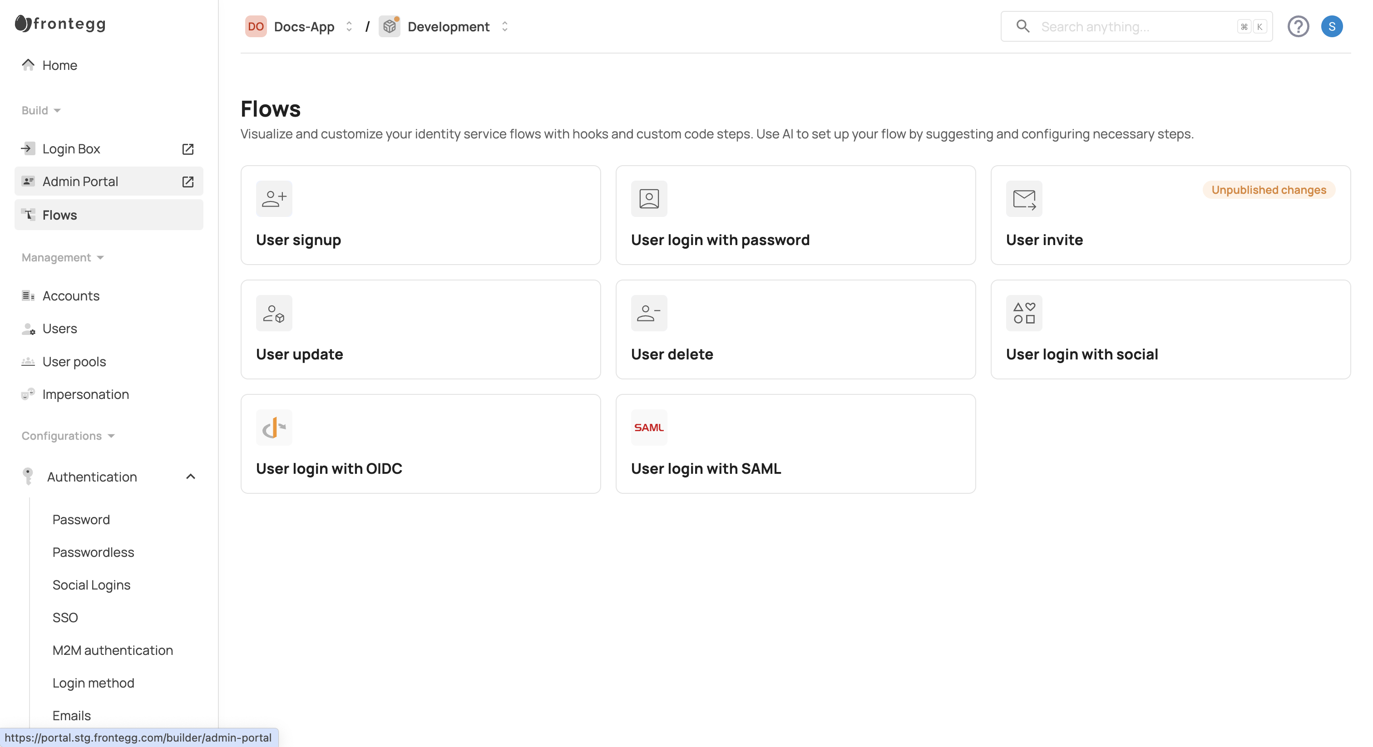Viewport: 1373px width, 747px height.
Task: Go to Accounts in sidebar
Action: [x=71, y=296]
